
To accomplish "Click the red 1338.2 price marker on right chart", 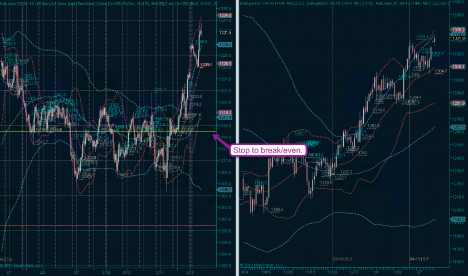I will click(458, 30).
